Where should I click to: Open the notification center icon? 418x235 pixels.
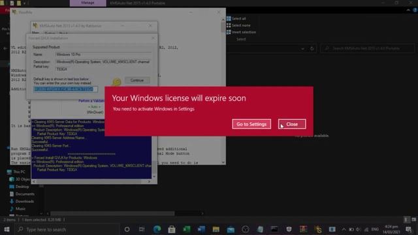(x=409, y=229)
